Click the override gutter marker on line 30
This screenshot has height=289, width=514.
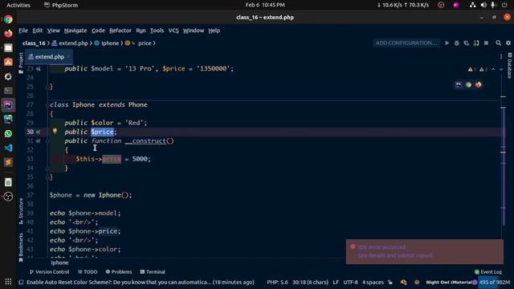click(x=39, y=132)
